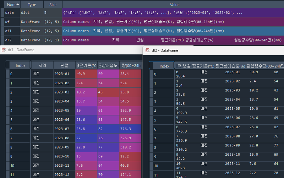Select cell 326.9 in df1 table
Screen dimensions: 284x178
130,138
